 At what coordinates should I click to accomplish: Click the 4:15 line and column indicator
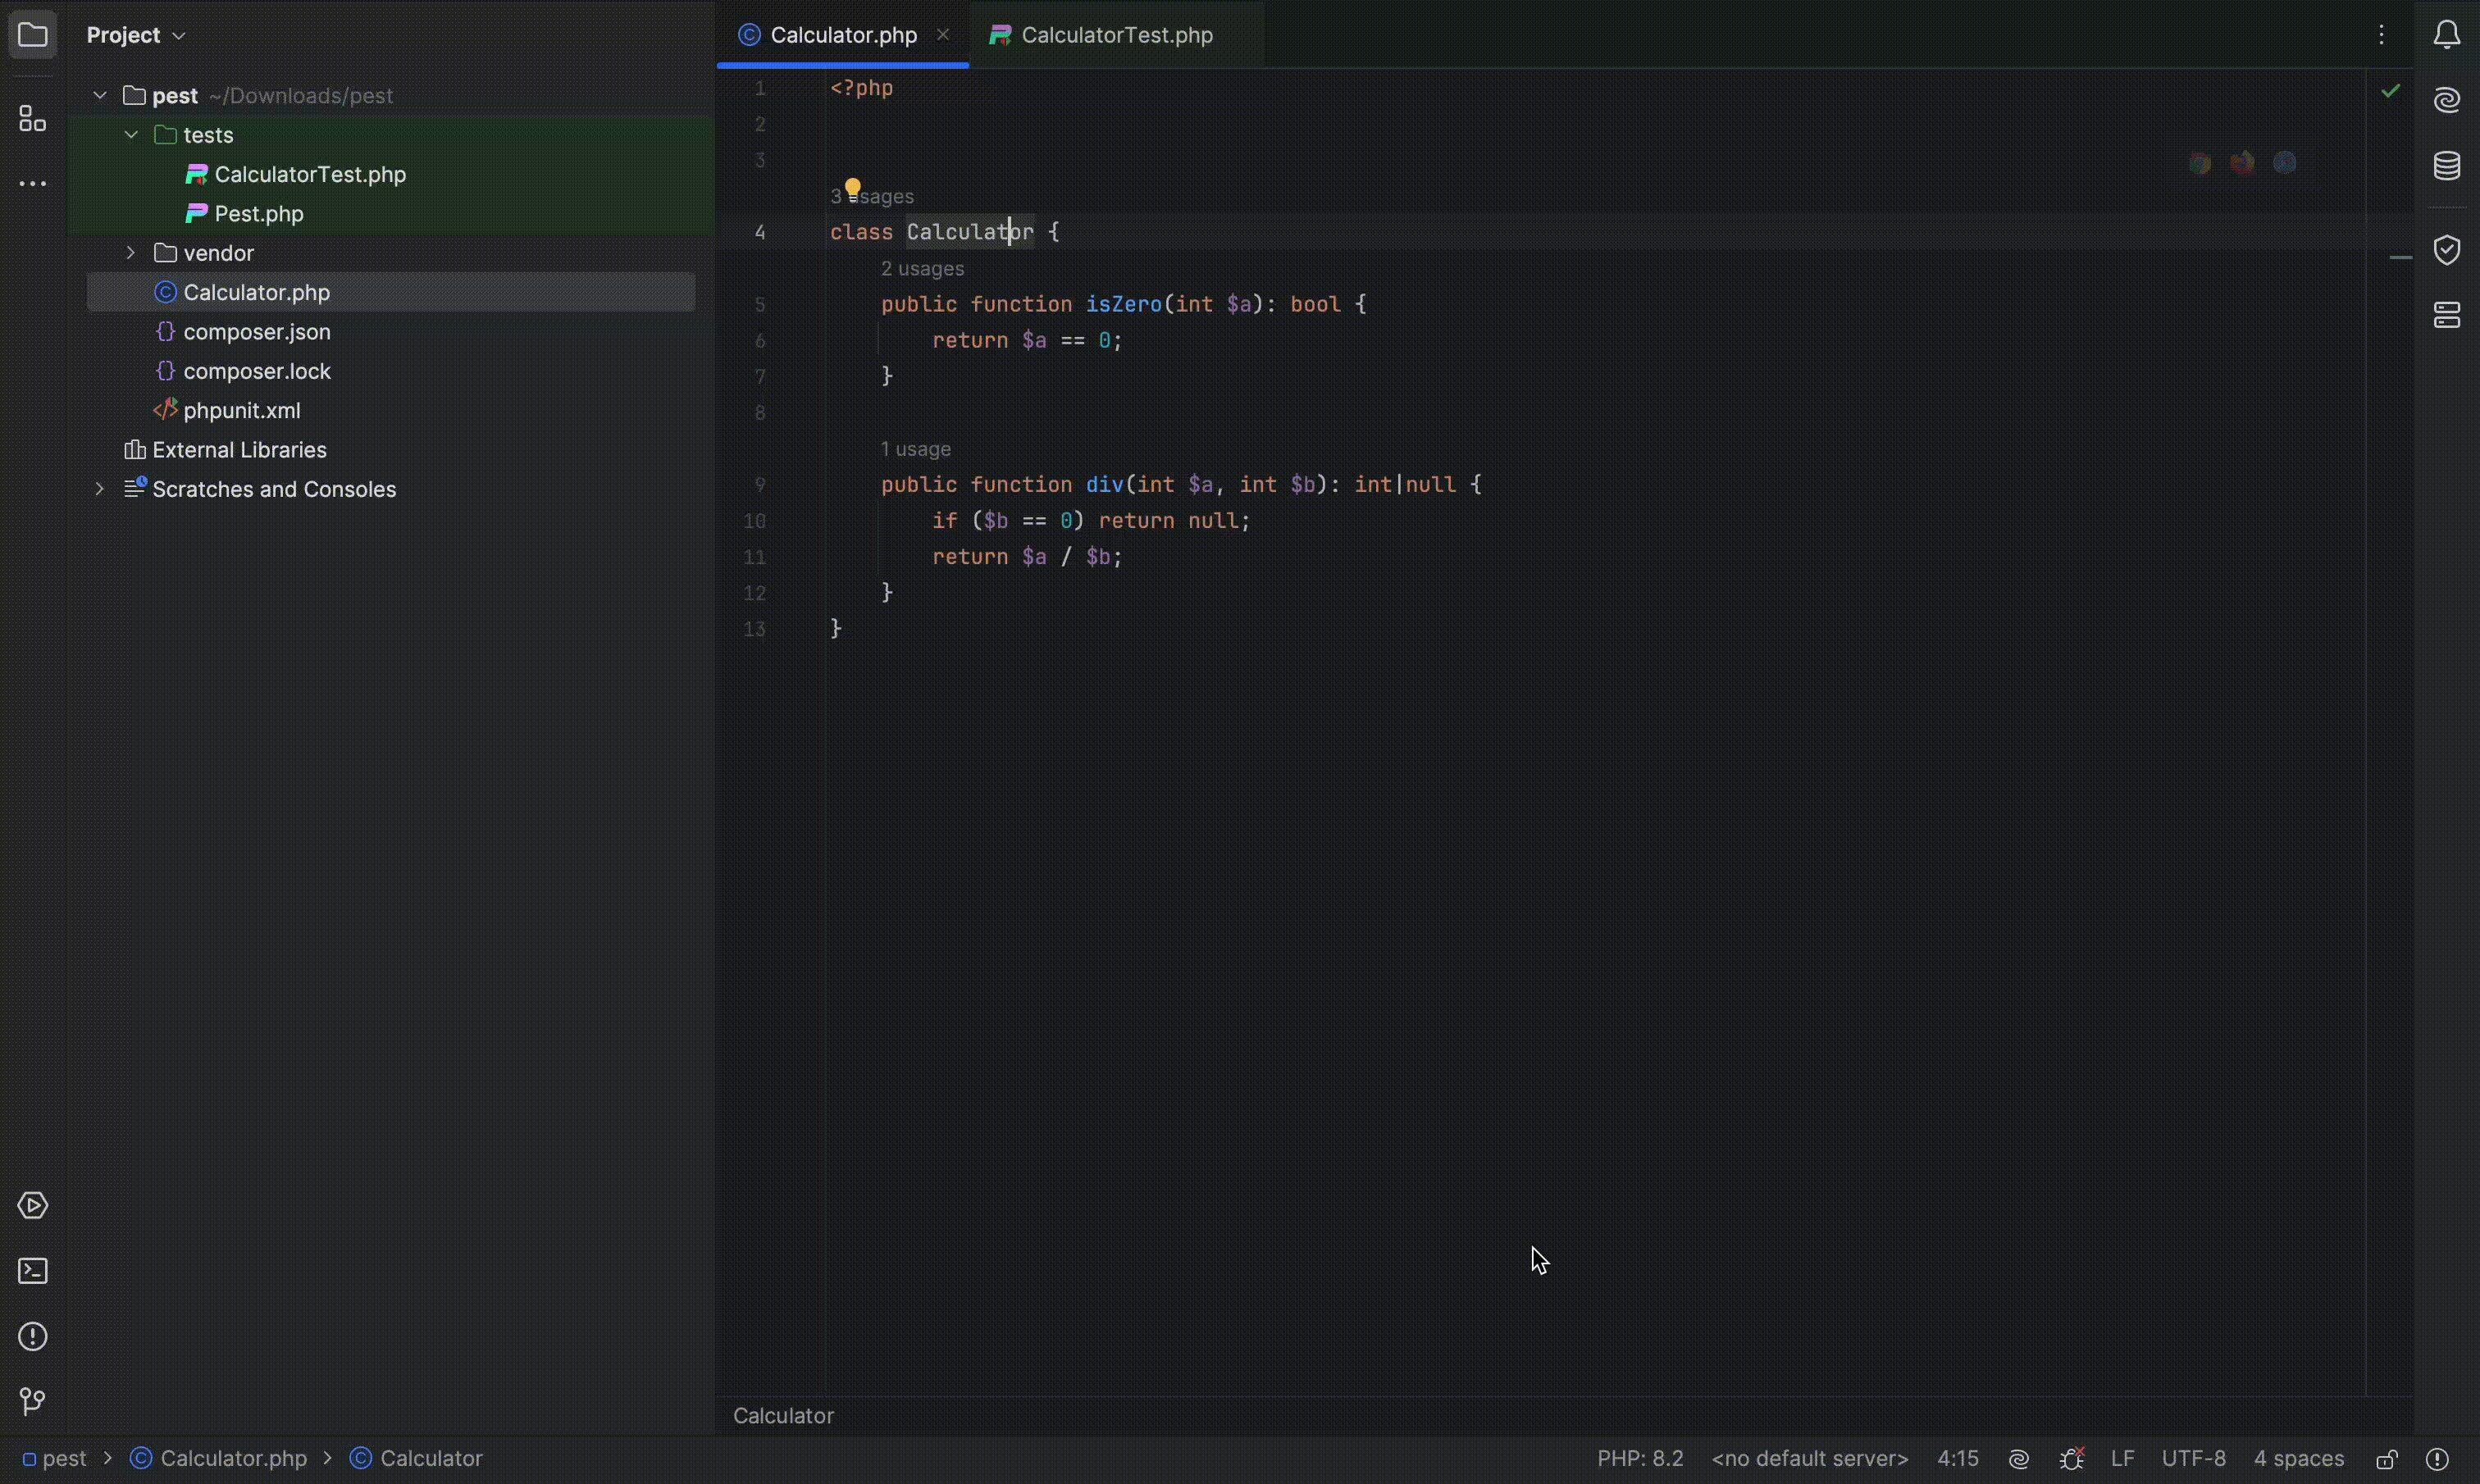click(1958, 1460)
